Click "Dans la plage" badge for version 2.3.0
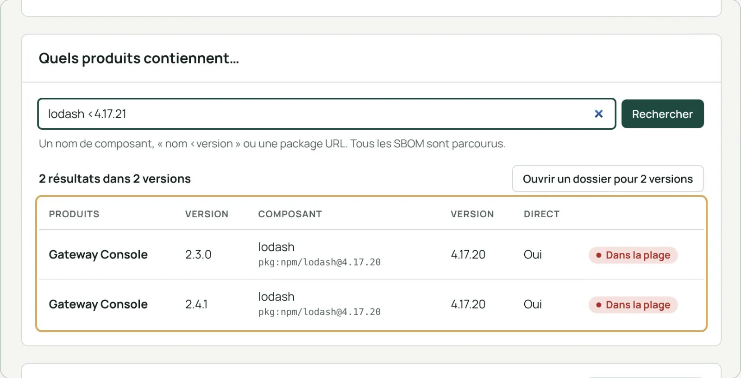741x378 pixels. click(x=633, y=255)
